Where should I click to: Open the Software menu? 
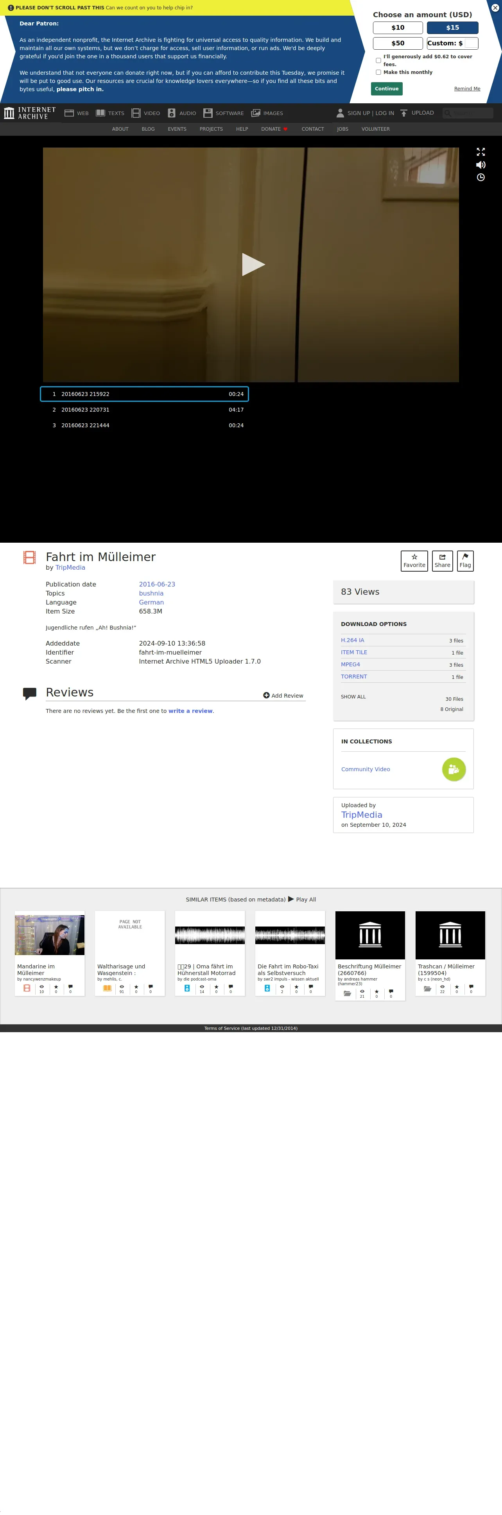[223, 113]
